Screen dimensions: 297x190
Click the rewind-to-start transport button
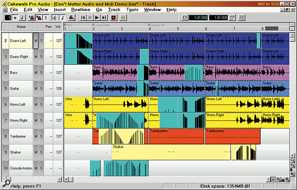(83, 18)
